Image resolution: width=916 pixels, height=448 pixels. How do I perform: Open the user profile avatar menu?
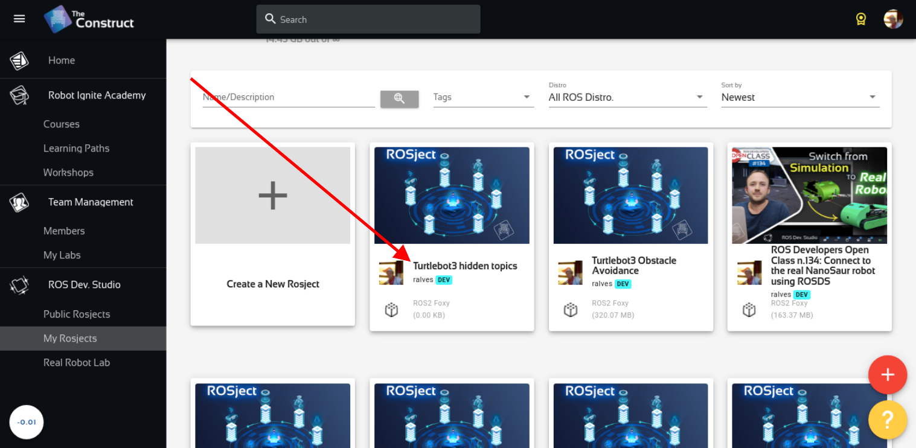point(894,19)
